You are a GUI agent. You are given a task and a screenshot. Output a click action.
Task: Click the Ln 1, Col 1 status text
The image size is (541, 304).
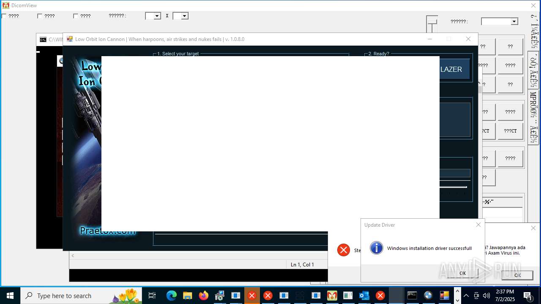coord(302,264)
